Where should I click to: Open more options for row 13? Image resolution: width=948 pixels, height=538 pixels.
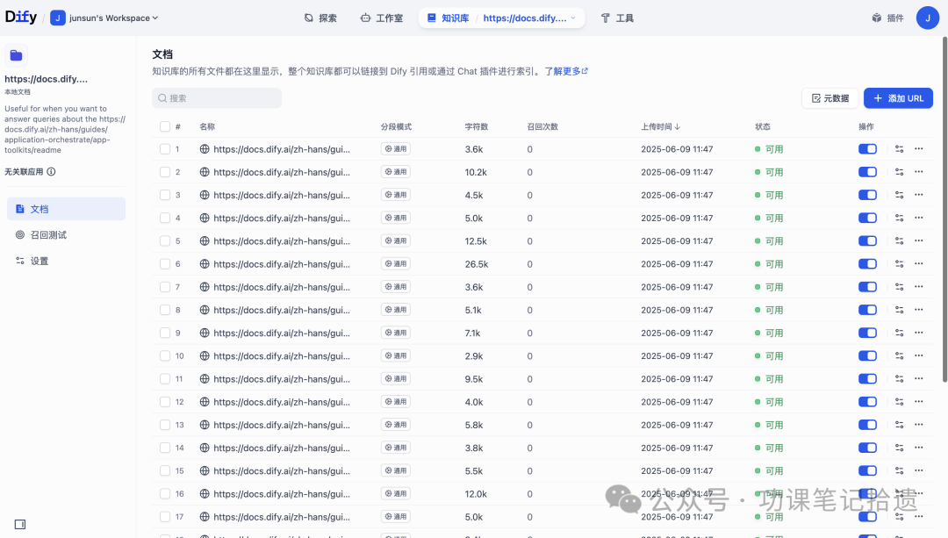(918, 425)
